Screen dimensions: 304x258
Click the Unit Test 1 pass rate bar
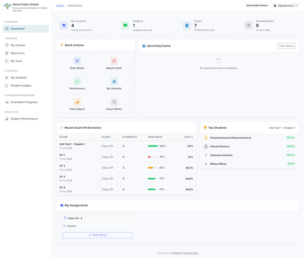[153, 146]
